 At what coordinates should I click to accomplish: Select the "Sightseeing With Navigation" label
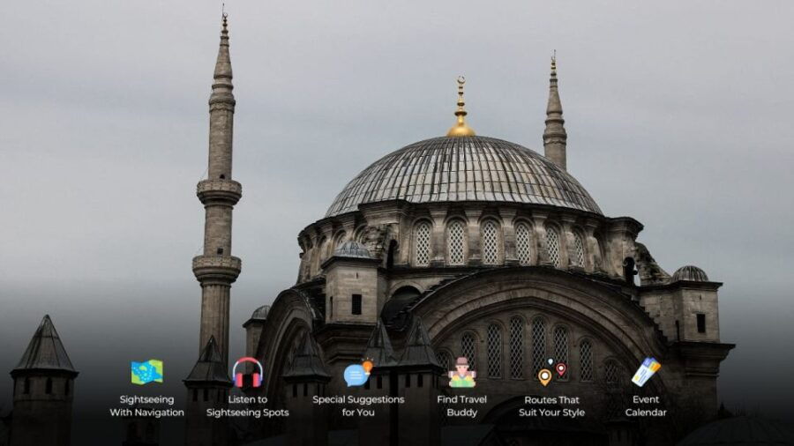(x=146, y=406)
